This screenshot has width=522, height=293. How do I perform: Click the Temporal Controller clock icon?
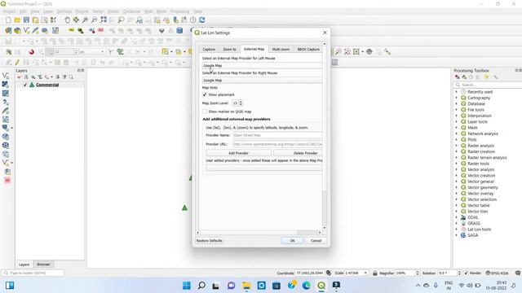192,20
